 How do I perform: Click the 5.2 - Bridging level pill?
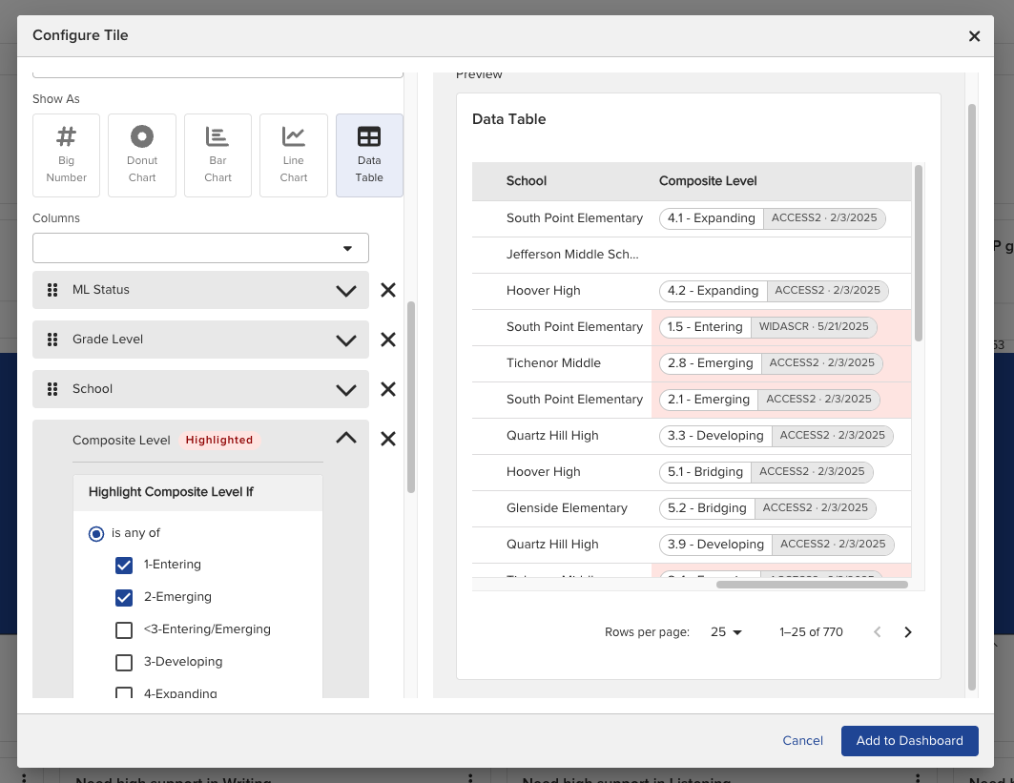click(x=707, y=508)
